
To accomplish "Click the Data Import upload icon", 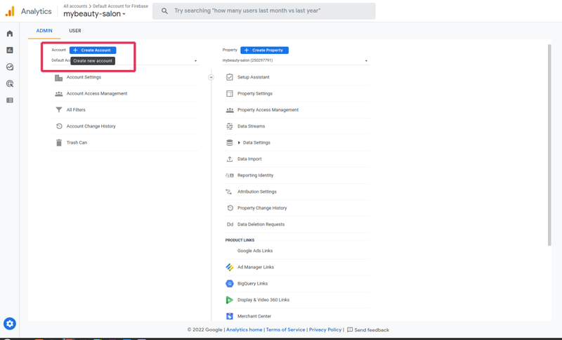I will (x=230, y=159).
